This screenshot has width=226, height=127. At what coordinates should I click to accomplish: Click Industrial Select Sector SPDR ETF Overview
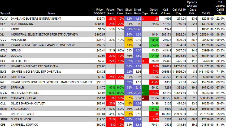click(x=44, y=34)
